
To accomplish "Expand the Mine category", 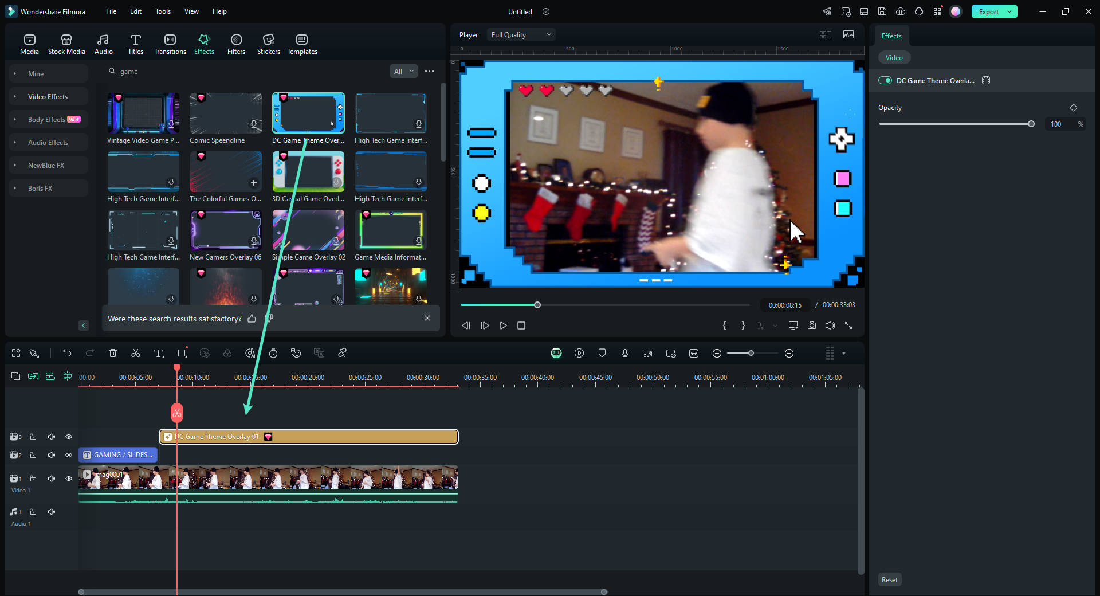I will click(x=49, y=73).
